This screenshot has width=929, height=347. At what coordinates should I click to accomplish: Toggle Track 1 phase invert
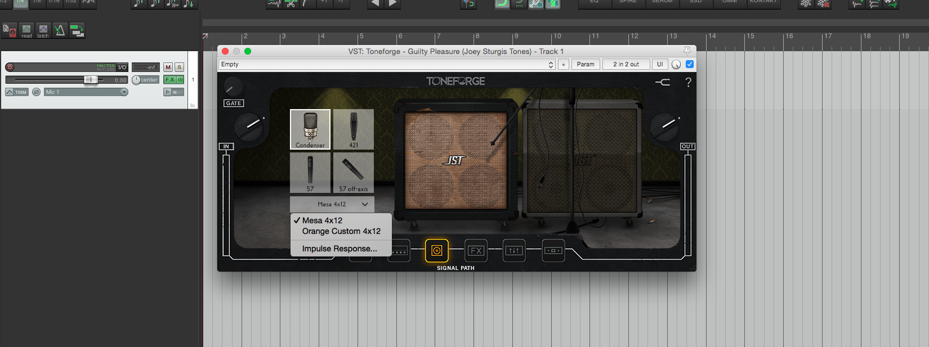pyautogui.click(x=36, y=92)
